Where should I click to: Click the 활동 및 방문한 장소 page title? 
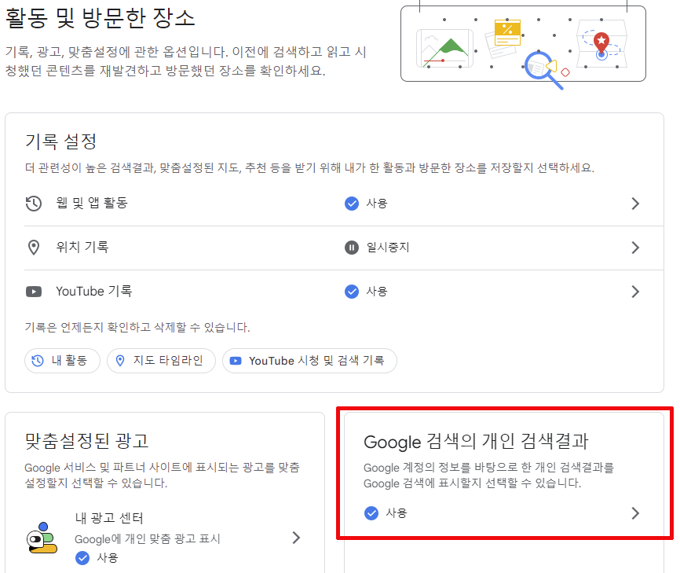pyautogui.click(x=100, y=18)
